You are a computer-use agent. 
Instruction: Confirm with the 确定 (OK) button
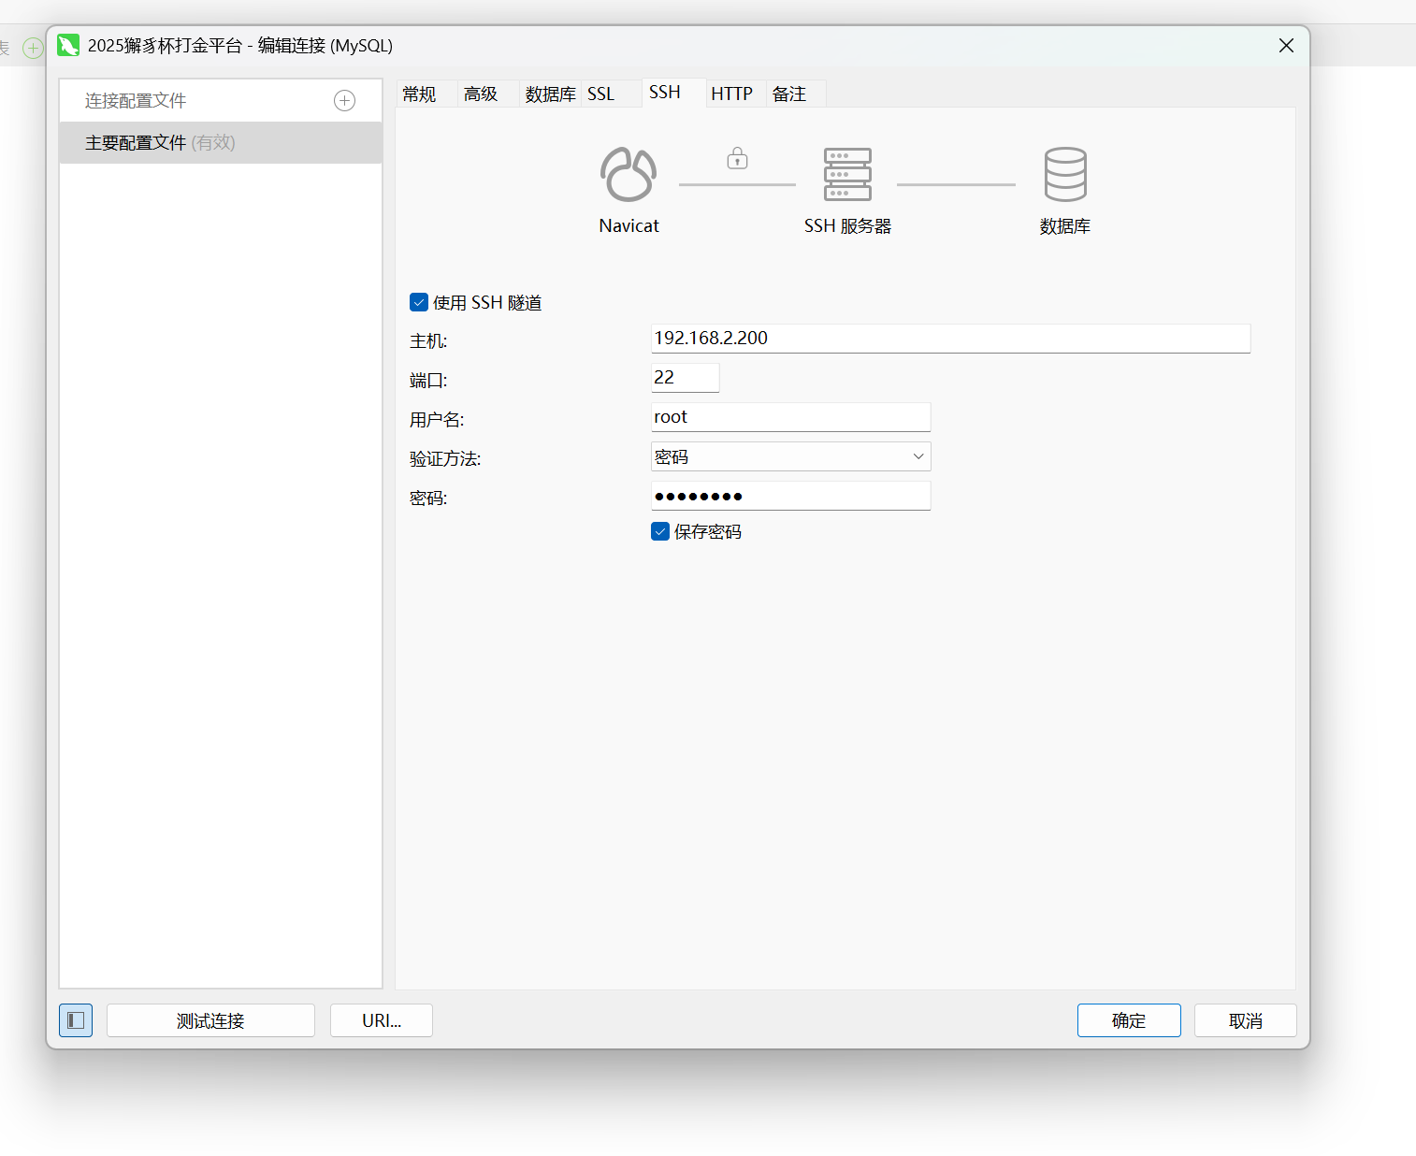pyautogui.click(x=1129, y=1020)
